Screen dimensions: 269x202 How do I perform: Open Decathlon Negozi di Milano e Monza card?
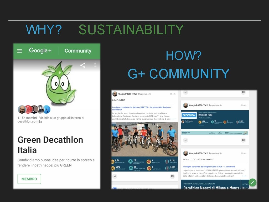(211, 184)
